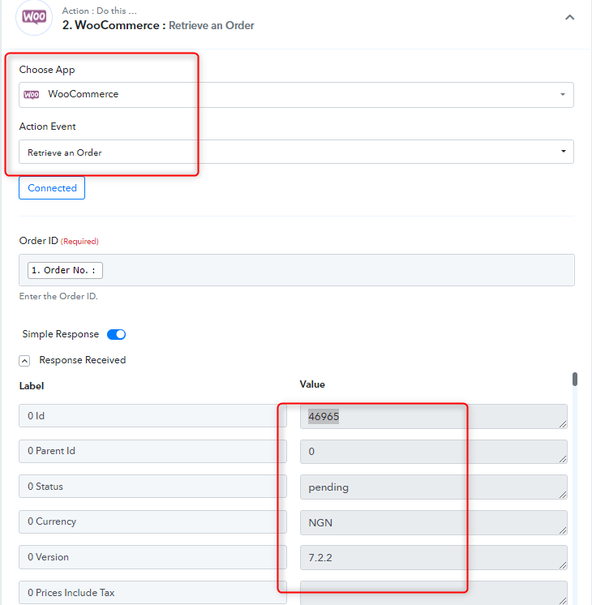Click resize handle of the 46965 field
592x605 pixels.
click(x=563, y=424)
